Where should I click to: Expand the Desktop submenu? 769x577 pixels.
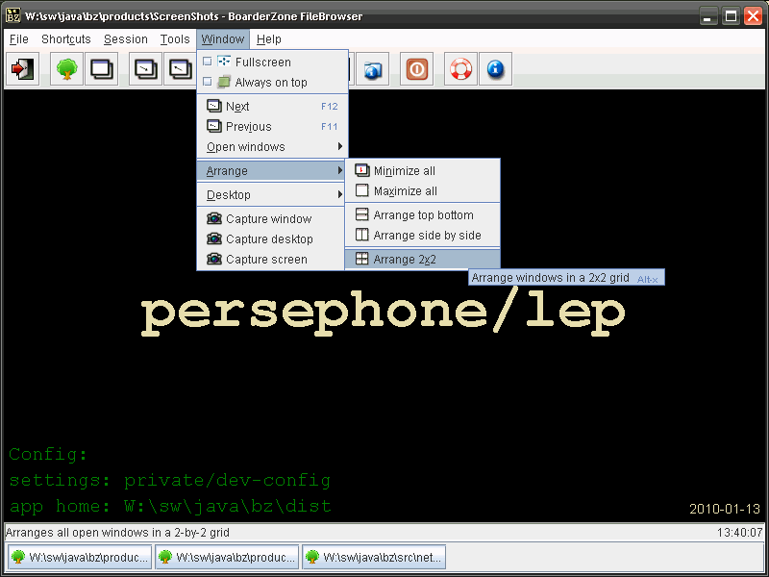(x=272, y=195)
